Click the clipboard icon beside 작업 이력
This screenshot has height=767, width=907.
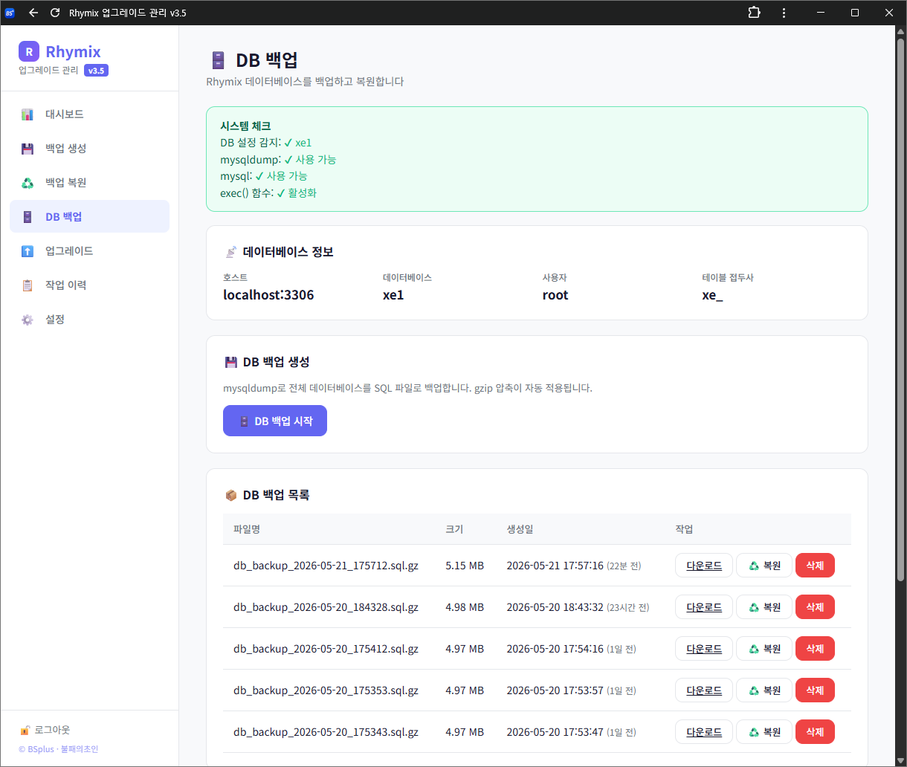(28, 285)
